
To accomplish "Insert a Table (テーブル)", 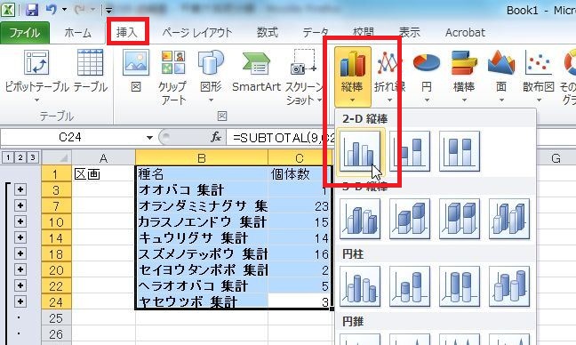I will (91, 72).
